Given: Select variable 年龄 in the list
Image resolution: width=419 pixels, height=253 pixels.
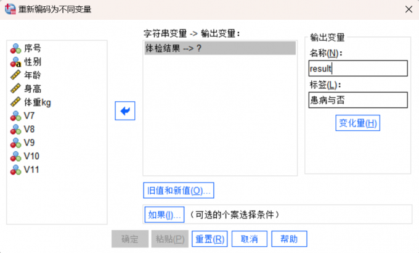Looking at the screenshot, I should [32, 75].
